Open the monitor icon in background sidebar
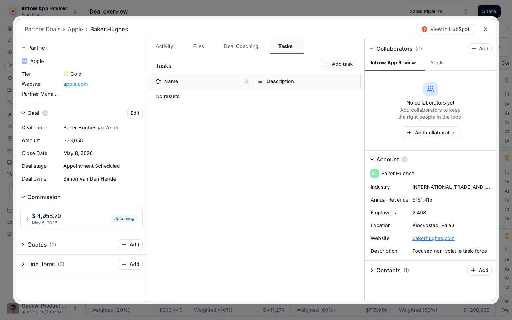This screenshot has height=320, width=512. (x=10, y=162)
